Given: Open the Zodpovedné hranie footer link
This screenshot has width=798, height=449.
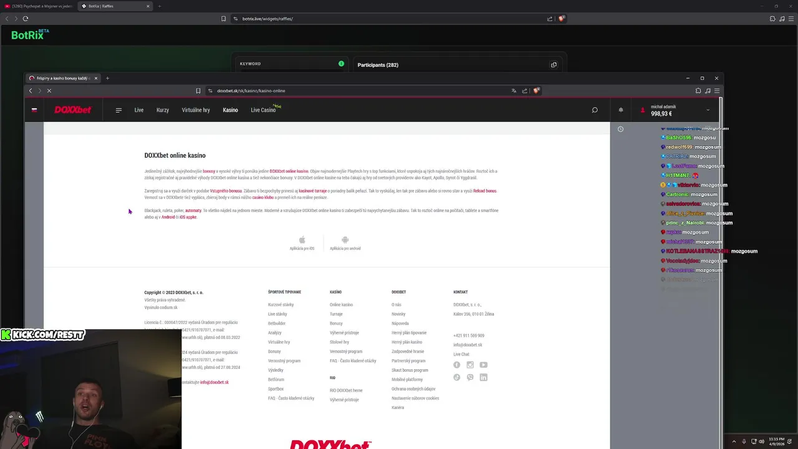Looking at the screenshot, I should [408, 352].
